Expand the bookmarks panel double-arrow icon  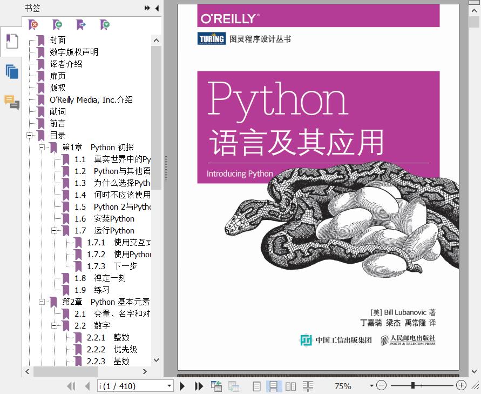coord(147,8)
